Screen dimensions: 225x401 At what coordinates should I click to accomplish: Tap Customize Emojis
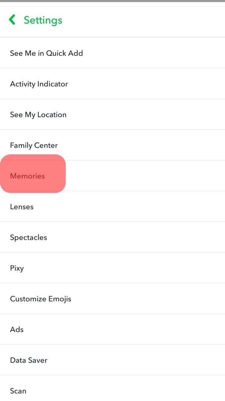pyautogui.click(x=41, y=298)
